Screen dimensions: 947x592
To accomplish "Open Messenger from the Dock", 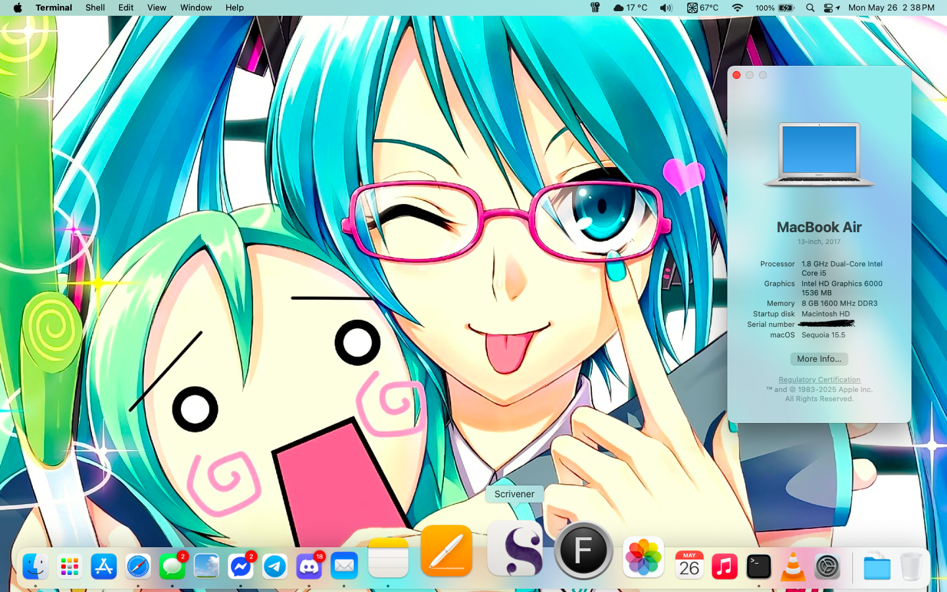I will (241, 566).
